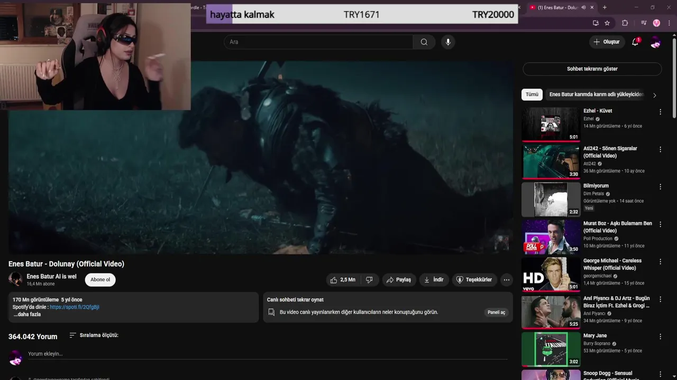Open the notifications bell
The height and width of the screenshot is (380, 677).
pos(635,42)
